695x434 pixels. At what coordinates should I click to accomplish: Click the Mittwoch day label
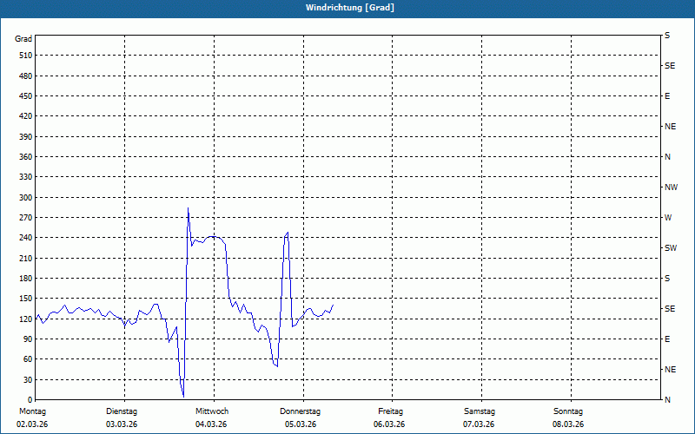212,411
